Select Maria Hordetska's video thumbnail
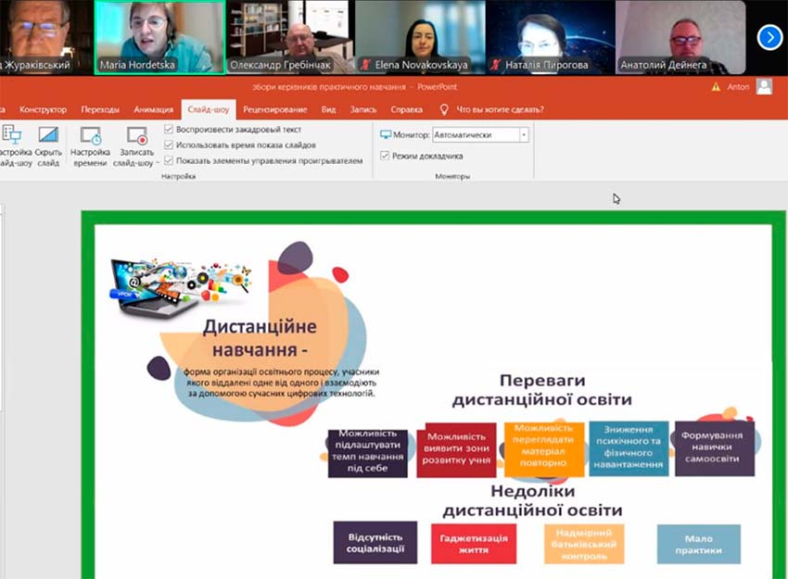The width and height of the screenshot is (788, 579). coord(159,37)
